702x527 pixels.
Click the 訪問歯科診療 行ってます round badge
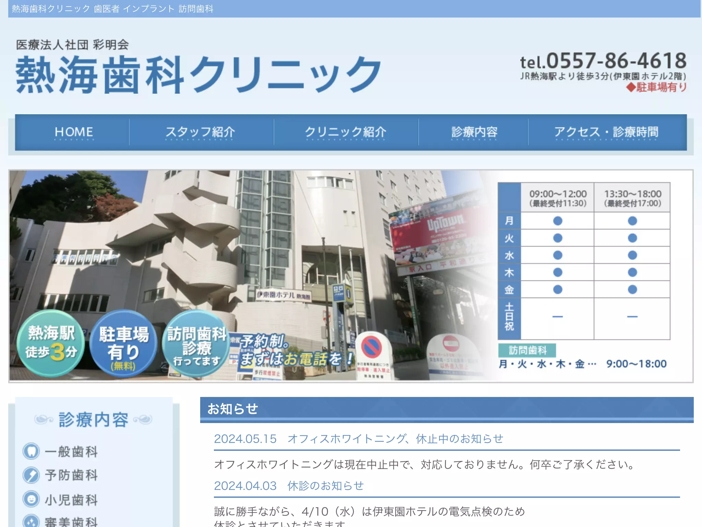196,344
